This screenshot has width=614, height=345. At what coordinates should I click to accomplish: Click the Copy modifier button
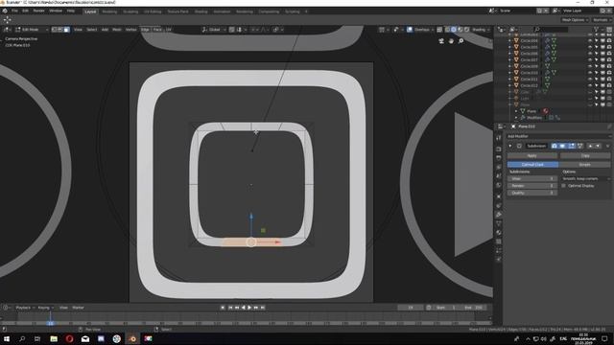tap(585, 155)
